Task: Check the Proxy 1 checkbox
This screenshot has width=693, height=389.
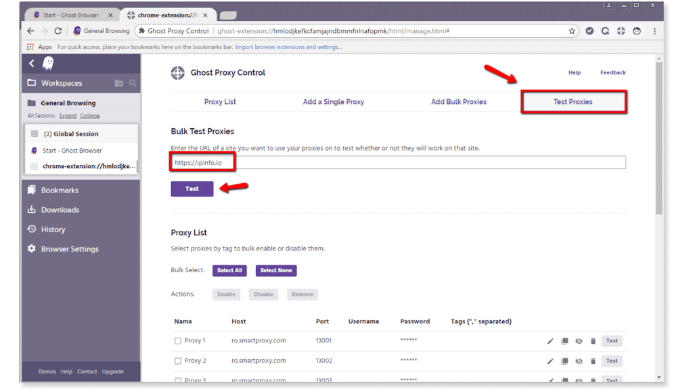Action: click(x=178, y=341)
